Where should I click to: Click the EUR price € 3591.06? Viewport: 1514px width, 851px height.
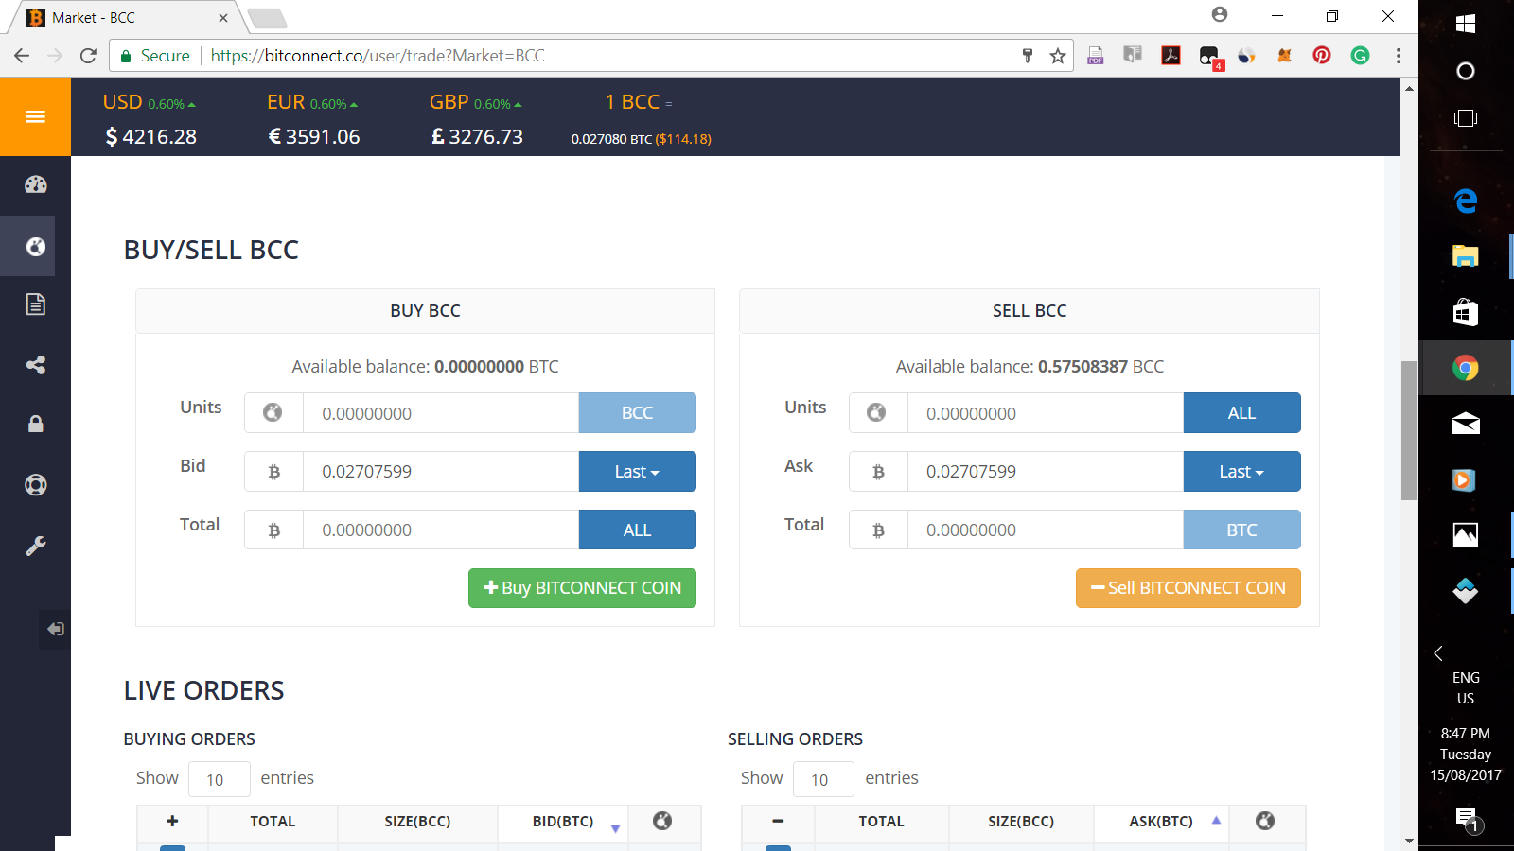(x=314, y=137)
